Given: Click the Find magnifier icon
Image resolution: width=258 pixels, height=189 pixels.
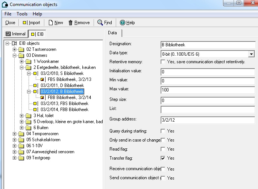Looking at the screenshot, I should click(x=100, y=23).
